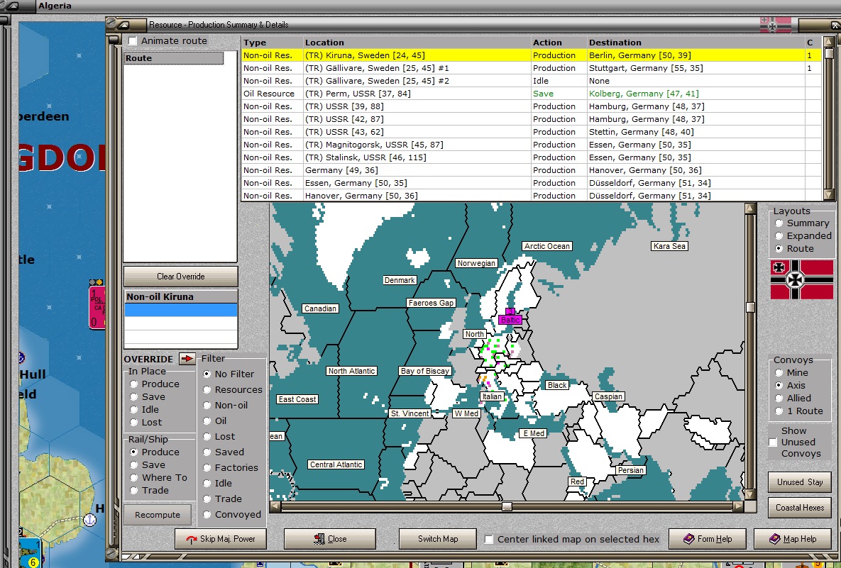The image size is (841, 568).
Task: Click the anchor port icon near Hull
Action: click(x=89, y=519)
